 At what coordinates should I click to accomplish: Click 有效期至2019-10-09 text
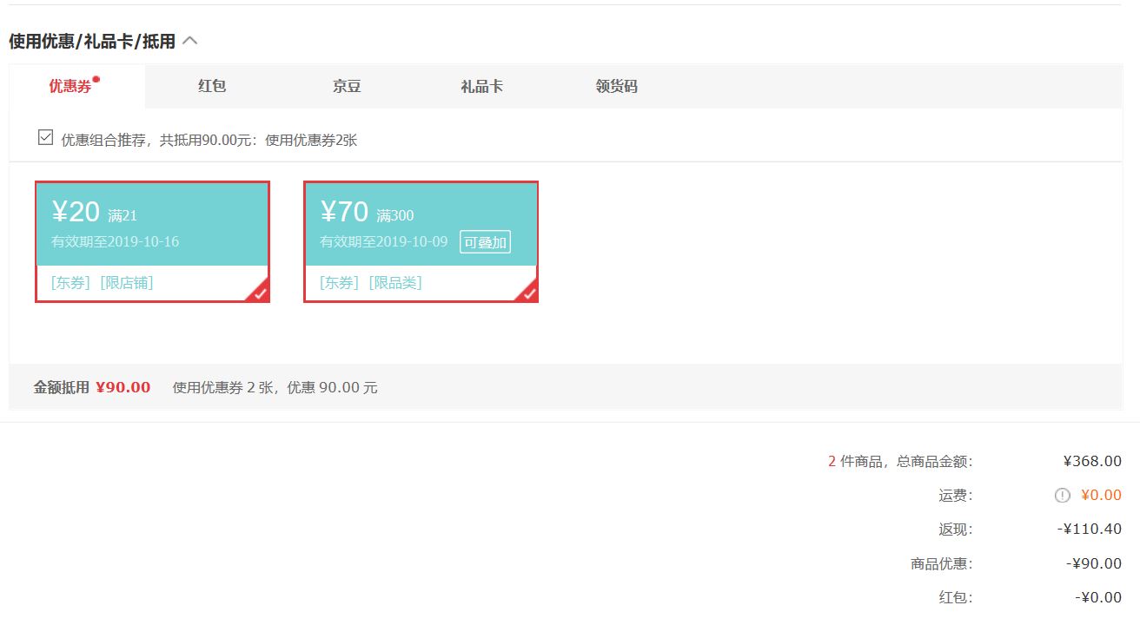pos(384,241)
